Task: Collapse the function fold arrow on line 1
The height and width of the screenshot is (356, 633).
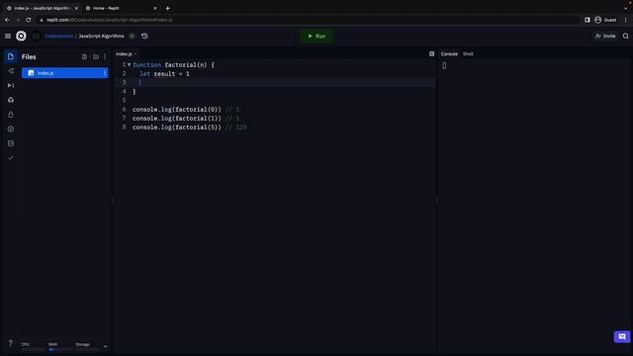Action: 129,64
